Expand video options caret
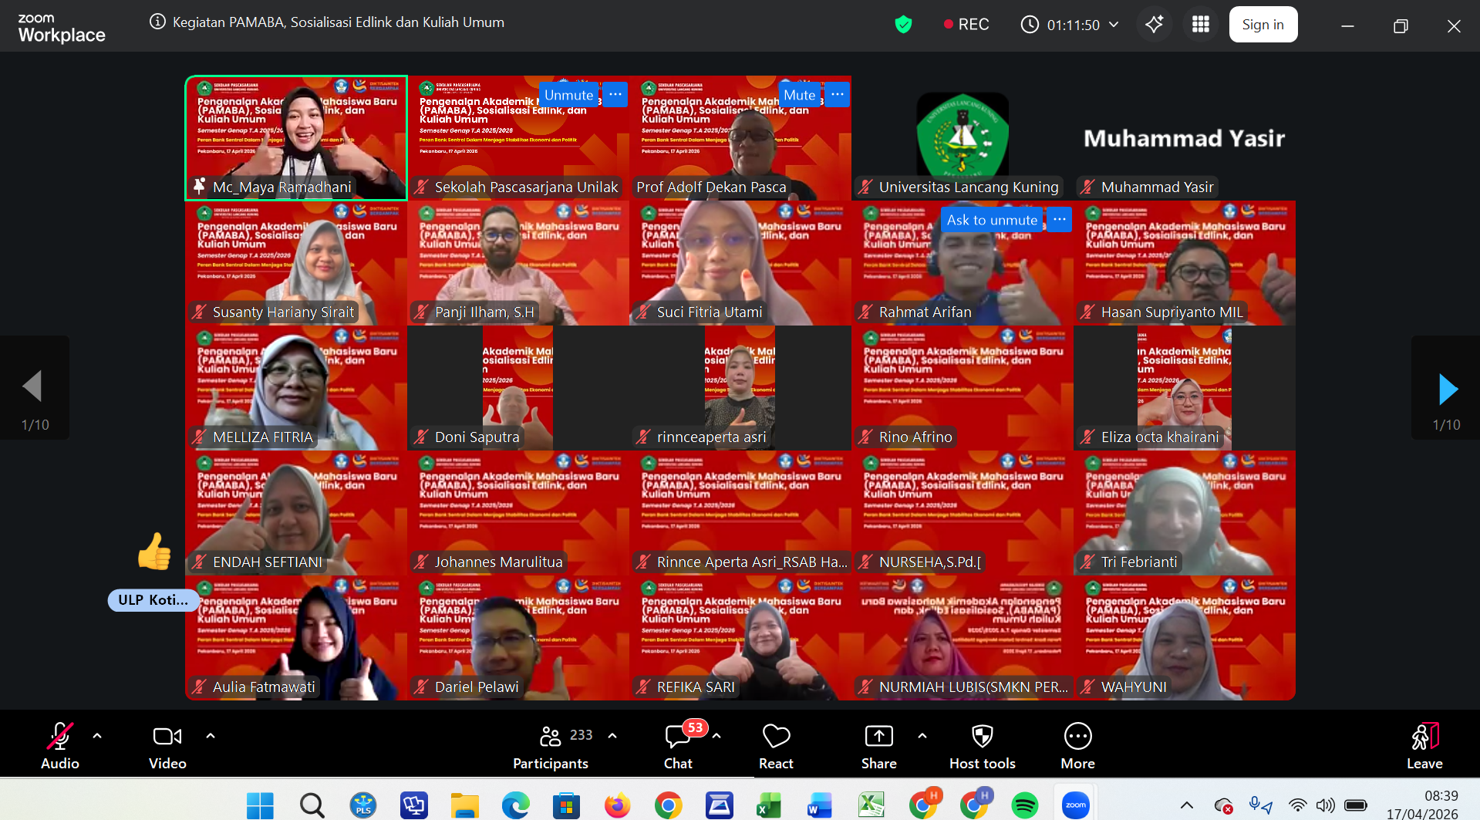Screen dimensions: 1480x820 pos(211,736)
